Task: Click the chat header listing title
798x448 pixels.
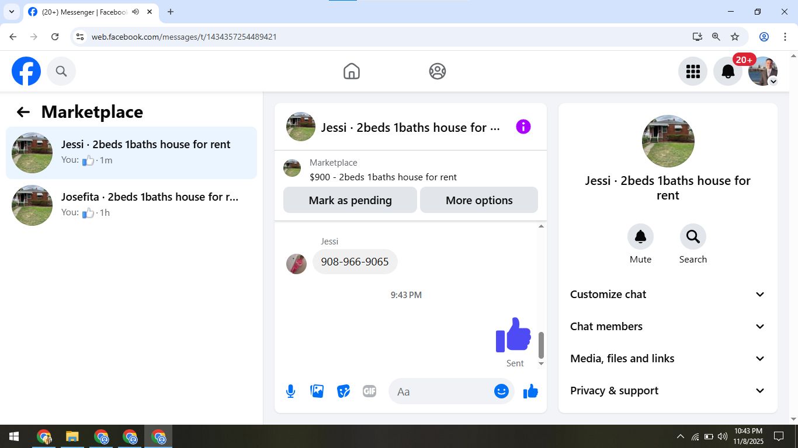Action: click(411, 127)
